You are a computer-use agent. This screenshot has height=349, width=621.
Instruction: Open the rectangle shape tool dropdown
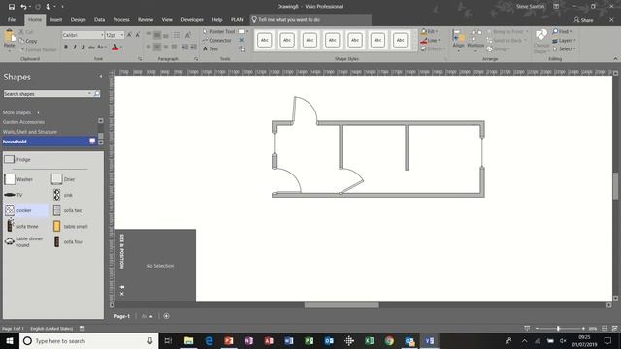coord(247,31)
